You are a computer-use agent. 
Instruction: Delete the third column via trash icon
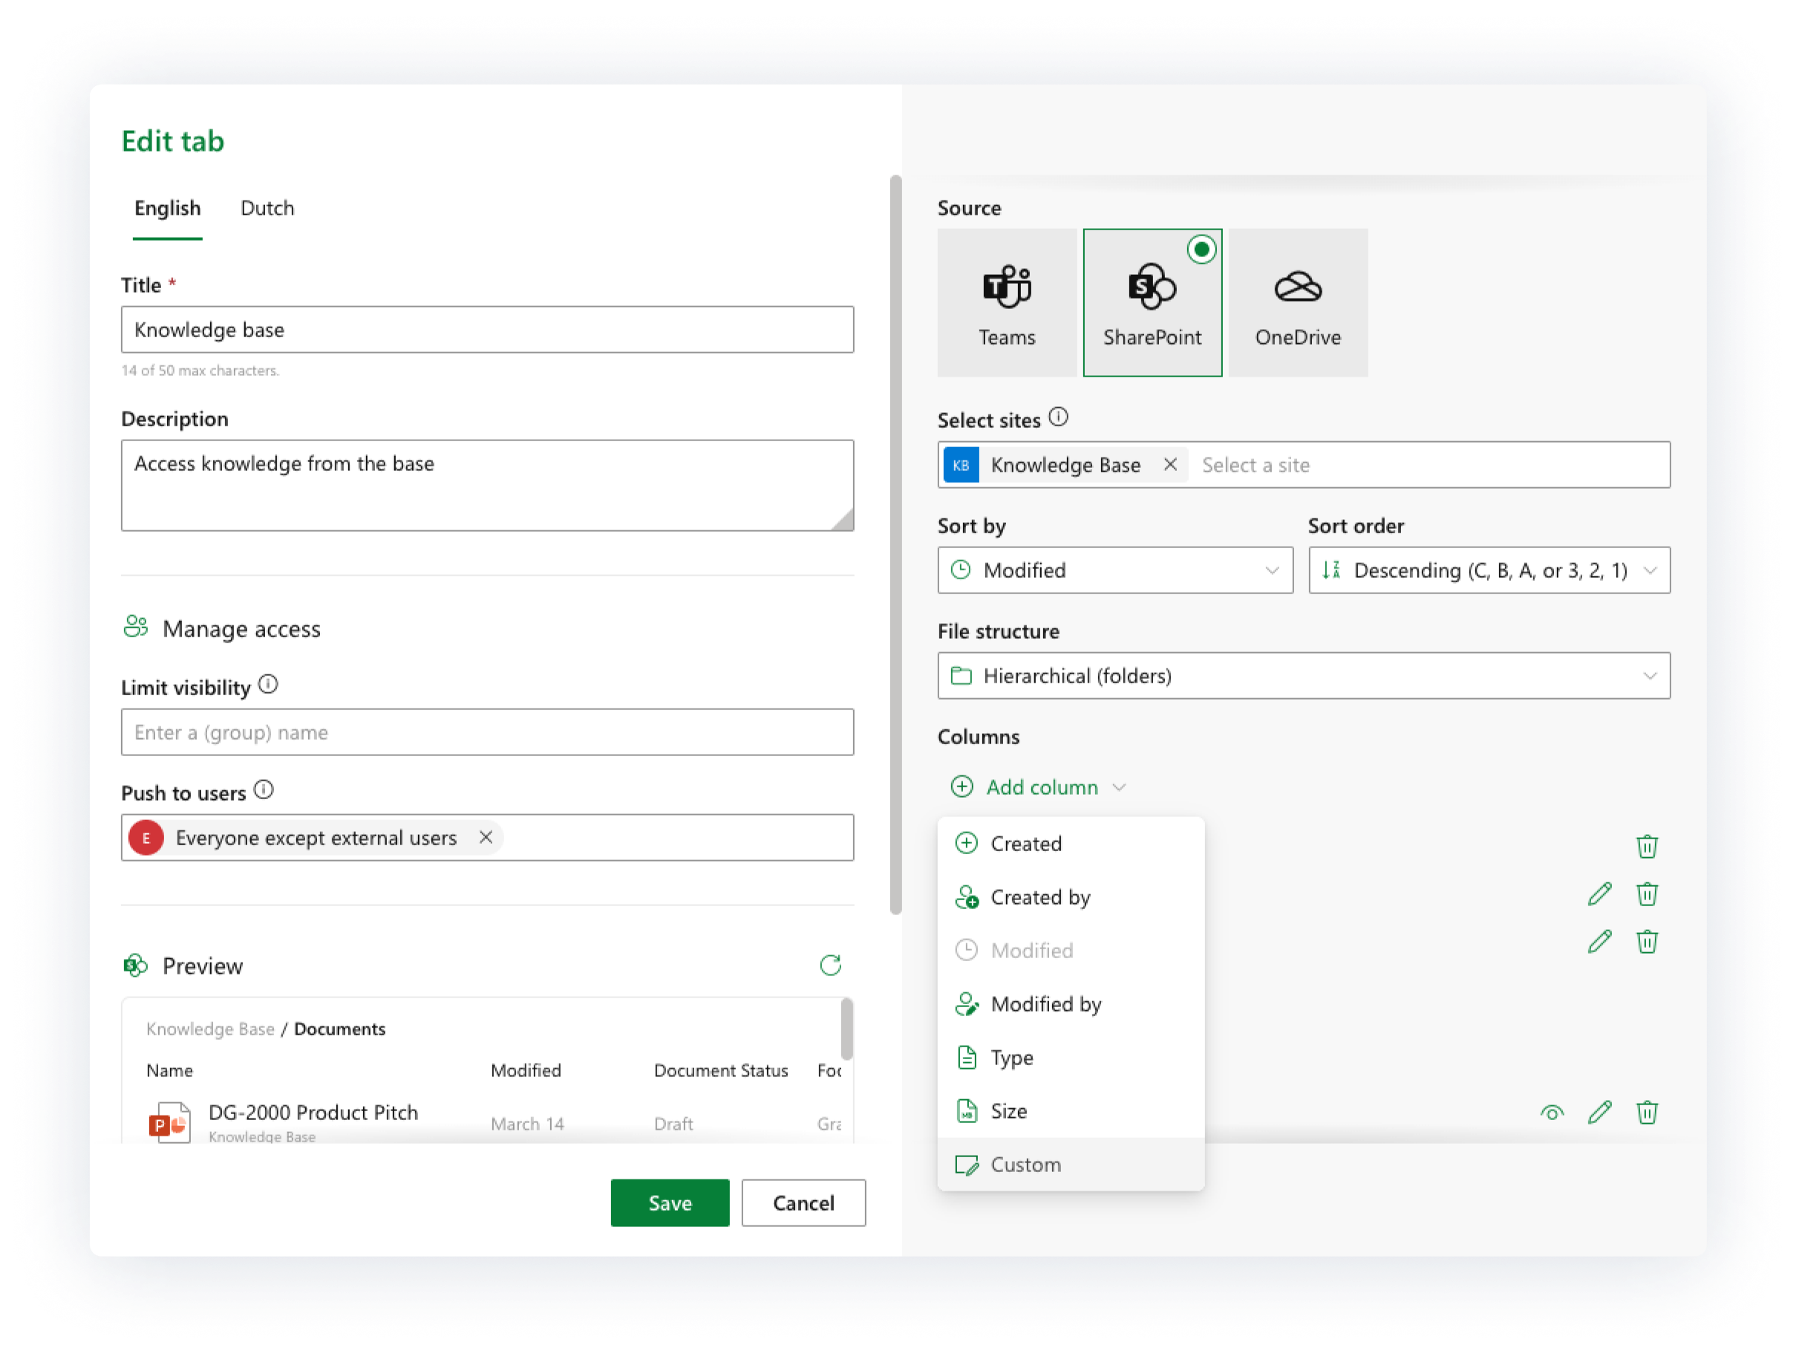click(1647, 942)
